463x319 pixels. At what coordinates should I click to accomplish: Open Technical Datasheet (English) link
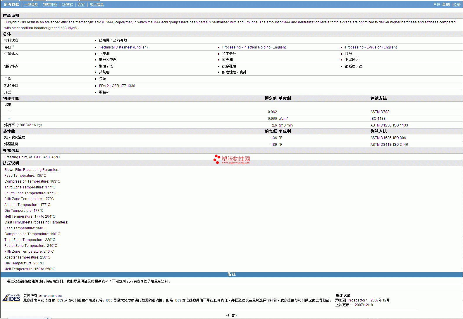click(x=123, y=47)
